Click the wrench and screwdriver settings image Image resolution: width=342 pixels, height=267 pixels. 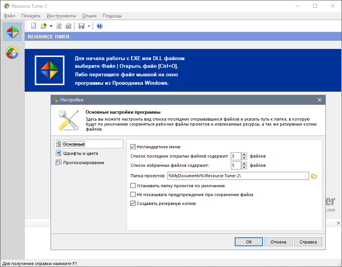pos(69,120)
